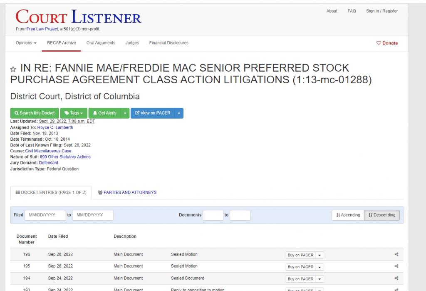
Task: Click the Documents starting number field
Action: click(213, 215)
